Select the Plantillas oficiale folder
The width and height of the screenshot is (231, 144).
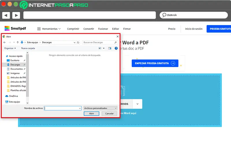(18, 90)
